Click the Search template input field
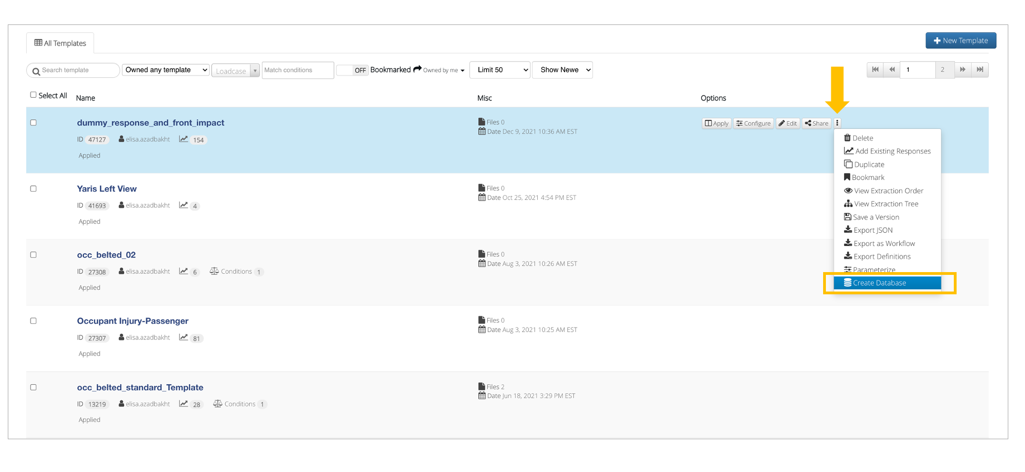The width and height of the screenshot is (1025, 472). [x=77, y=71]
